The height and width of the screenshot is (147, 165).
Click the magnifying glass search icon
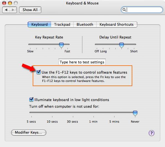click(124, 10)
